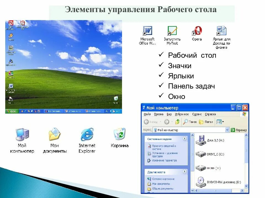
Task: Click horizontal scrollbar right arrow
Action: pyautogui.click(x=242, y=191)
